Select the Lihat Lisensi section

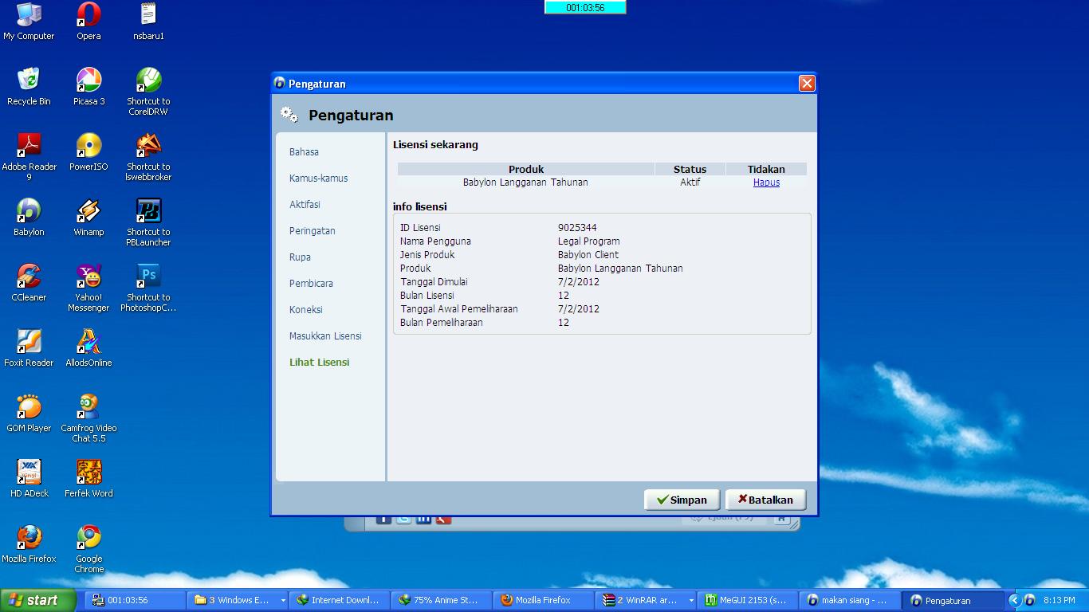point(319,362)
